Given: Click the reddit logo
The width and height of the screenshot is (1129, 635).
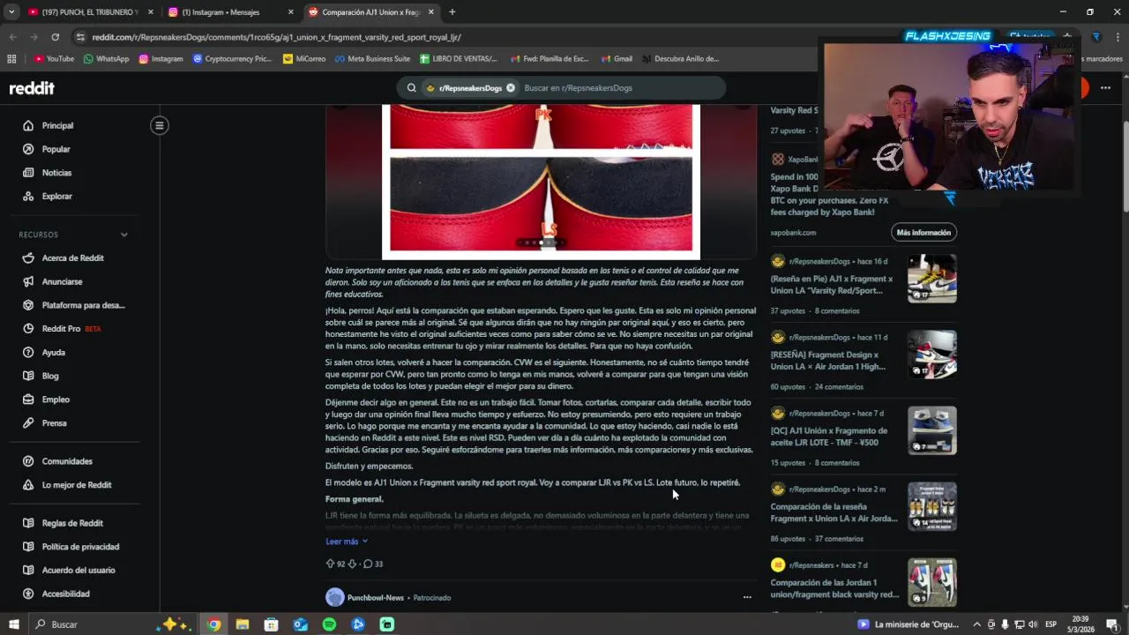Looking at the screenshot, I should (32, 88).
